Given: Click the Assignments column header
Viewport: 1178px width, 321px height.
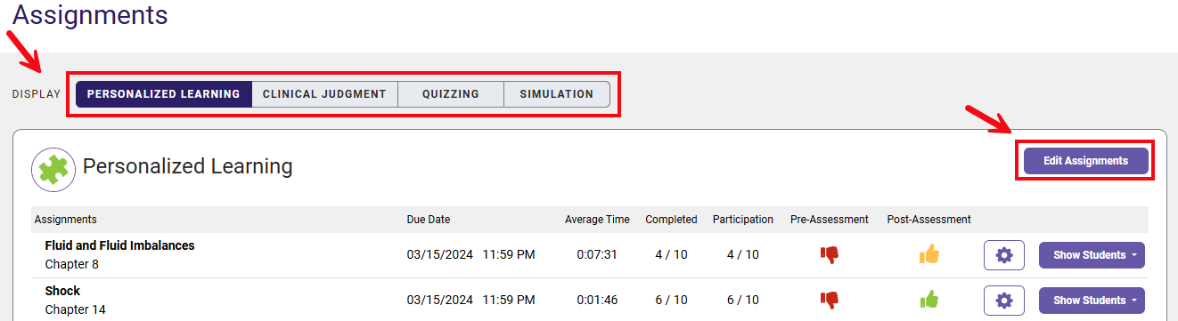Looking at the screenshot, I should tap(65, 220).
